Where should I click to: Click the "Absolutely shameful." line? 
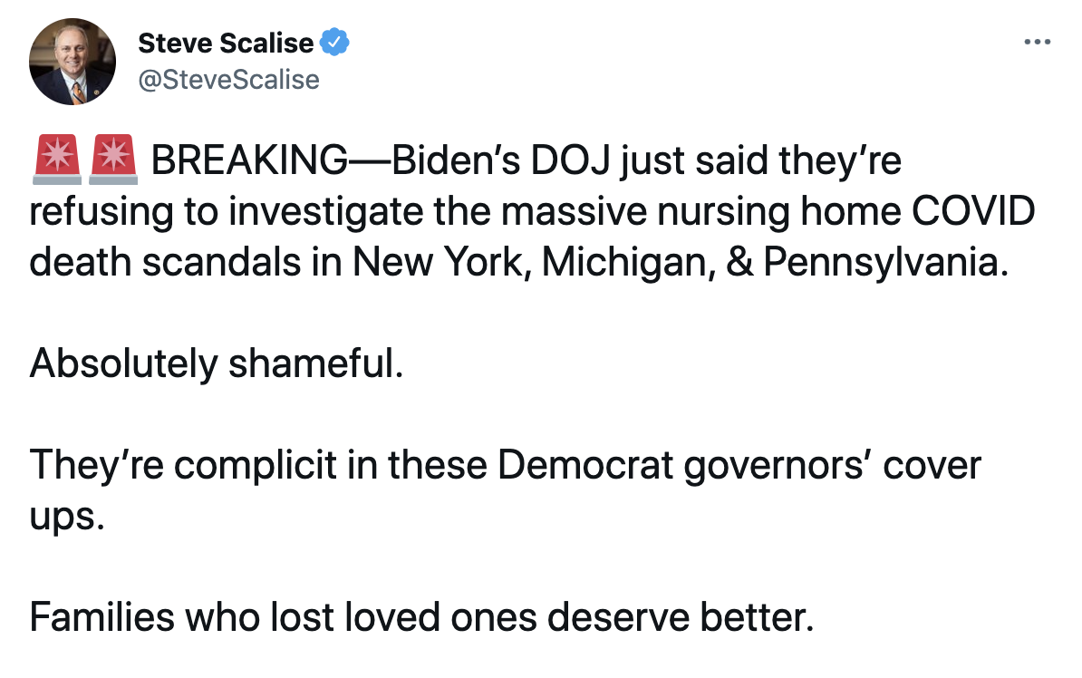coord(216,363)
